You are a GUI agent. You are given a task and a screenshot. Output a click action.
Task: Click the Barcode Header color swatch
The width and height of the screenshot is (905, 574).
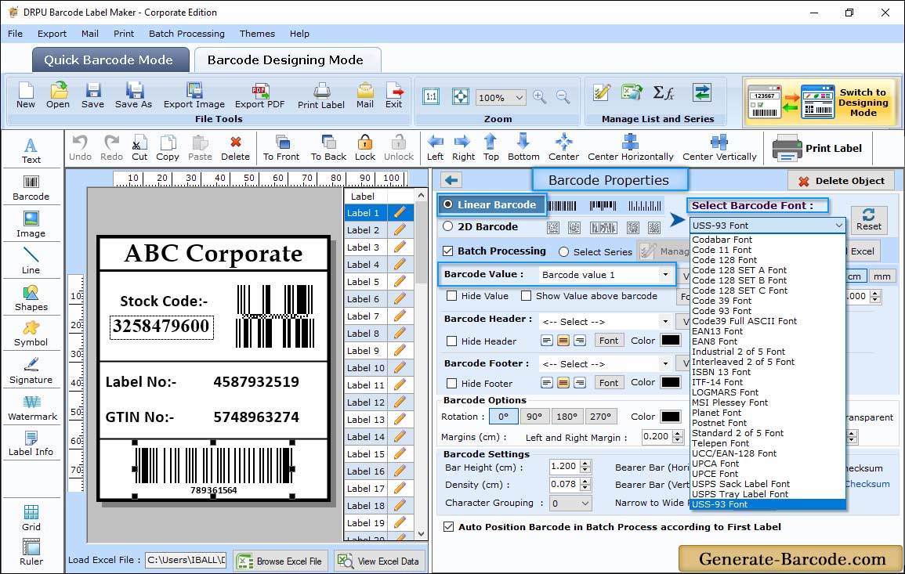pos(670,341)
